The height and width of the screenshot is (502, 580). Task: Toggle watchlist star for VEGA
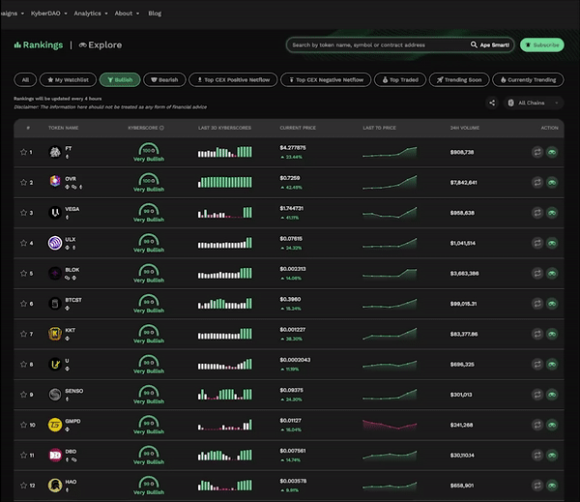pyautogui.click(x=23, y=213)
